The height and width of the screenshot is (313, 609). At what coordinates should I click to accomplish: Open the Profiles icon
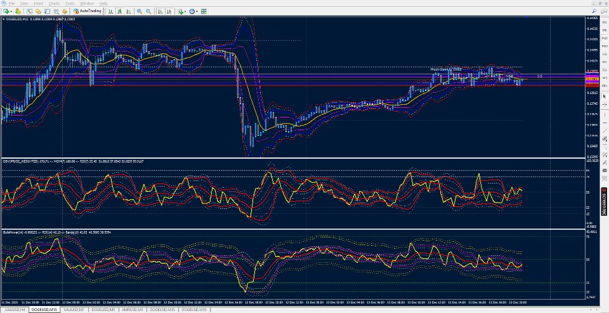click(18, 11)
